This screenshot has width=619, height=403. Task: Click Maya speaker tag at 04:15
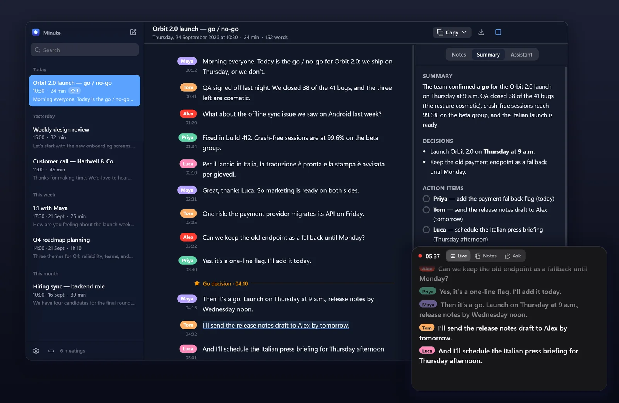pyautogui.click(x=187, y=299)
